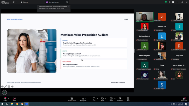Open the React menu
Screen dimensions: 189x106
(x=102, y=99)
